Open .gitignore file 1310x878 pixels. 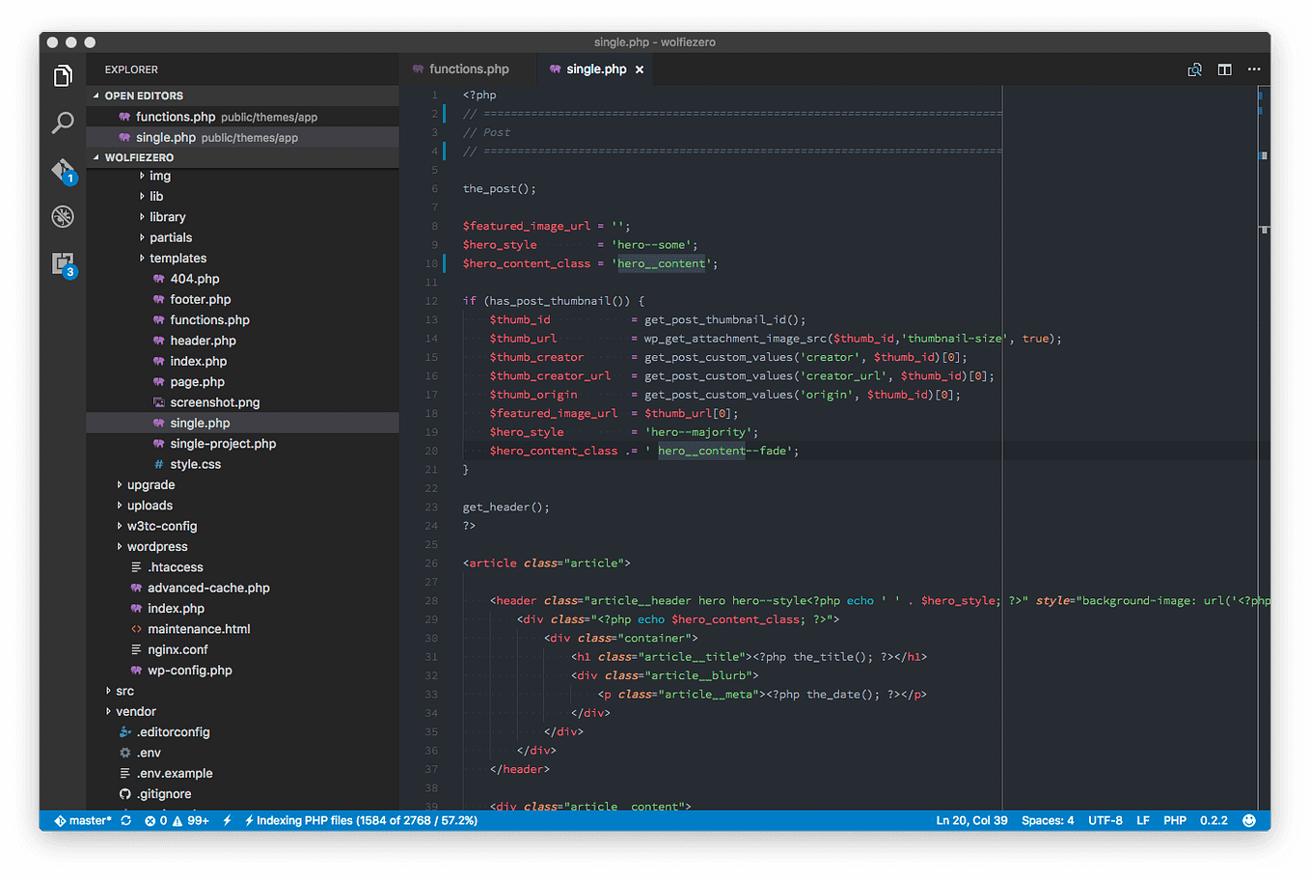[x=243, y=794]
